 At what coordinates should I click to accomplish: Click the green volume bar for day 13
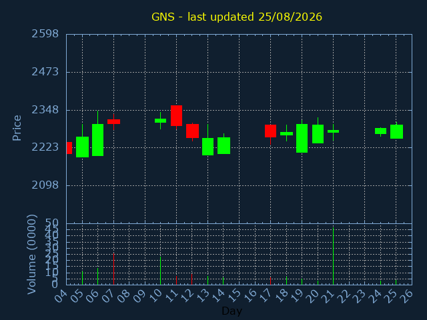tap(207, 281)
